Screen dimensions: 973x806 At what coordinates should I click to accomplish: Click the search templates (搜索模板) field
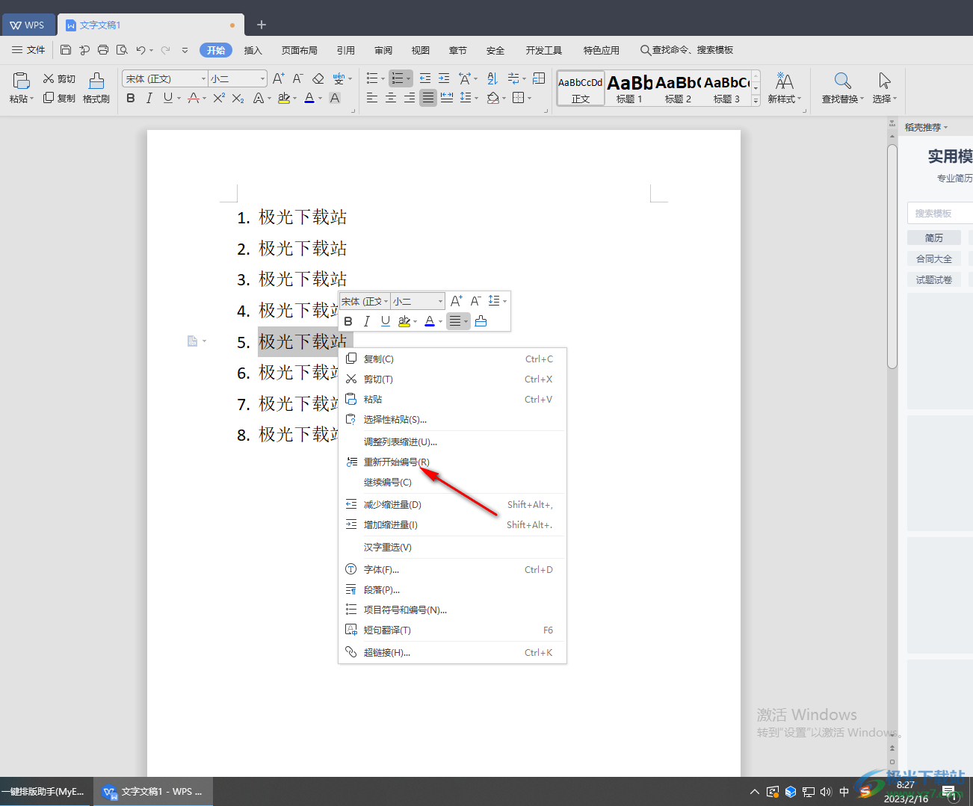pos(940,213)
